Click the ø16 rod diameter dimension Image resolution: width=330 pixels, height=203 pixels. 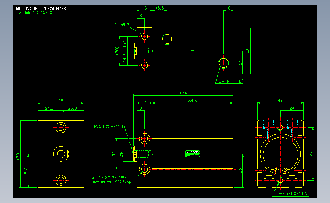click(x=121, y=154)
